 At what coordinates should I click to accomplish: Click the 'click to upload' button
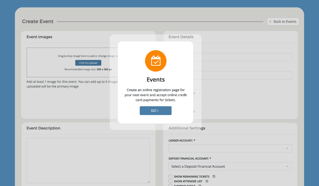[88, 63]
